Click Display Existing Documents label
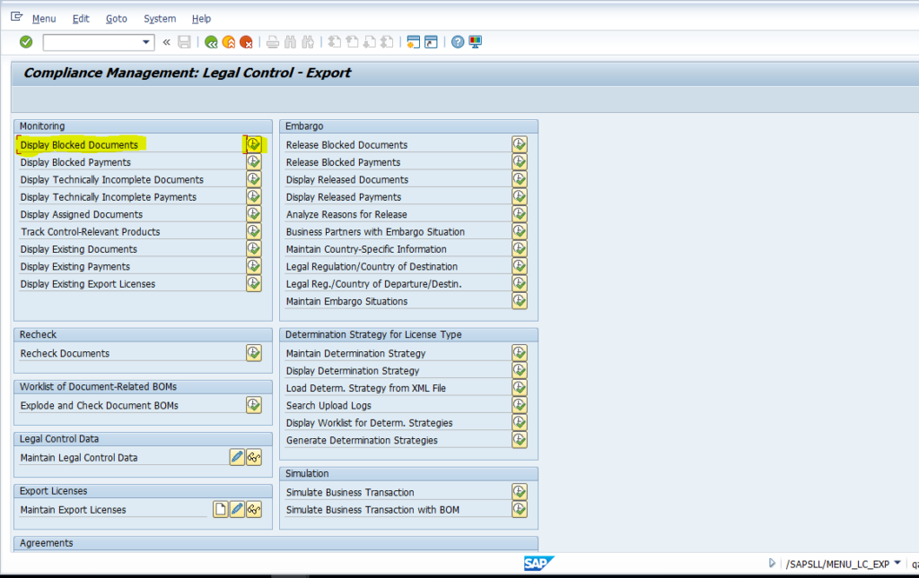This screenshot has width=919, height=578. 79,249
